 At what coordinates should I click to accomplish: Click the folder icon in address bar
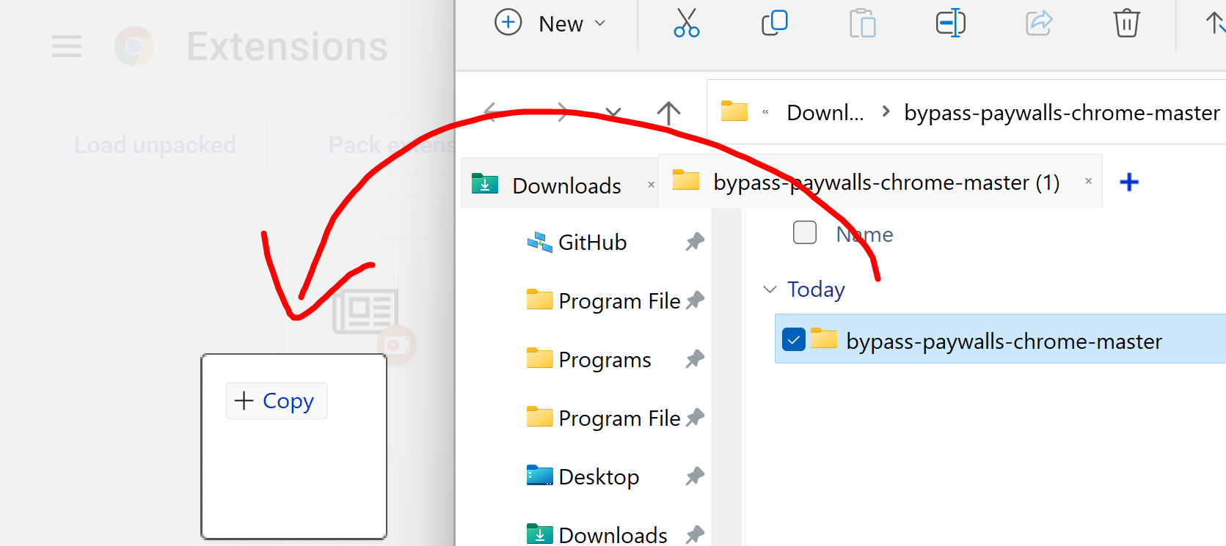pos(734,111)
